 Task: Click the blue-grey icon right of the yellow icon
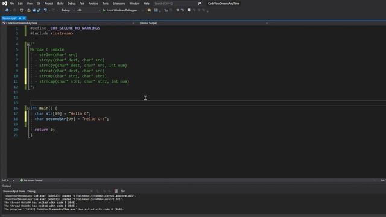156,10
